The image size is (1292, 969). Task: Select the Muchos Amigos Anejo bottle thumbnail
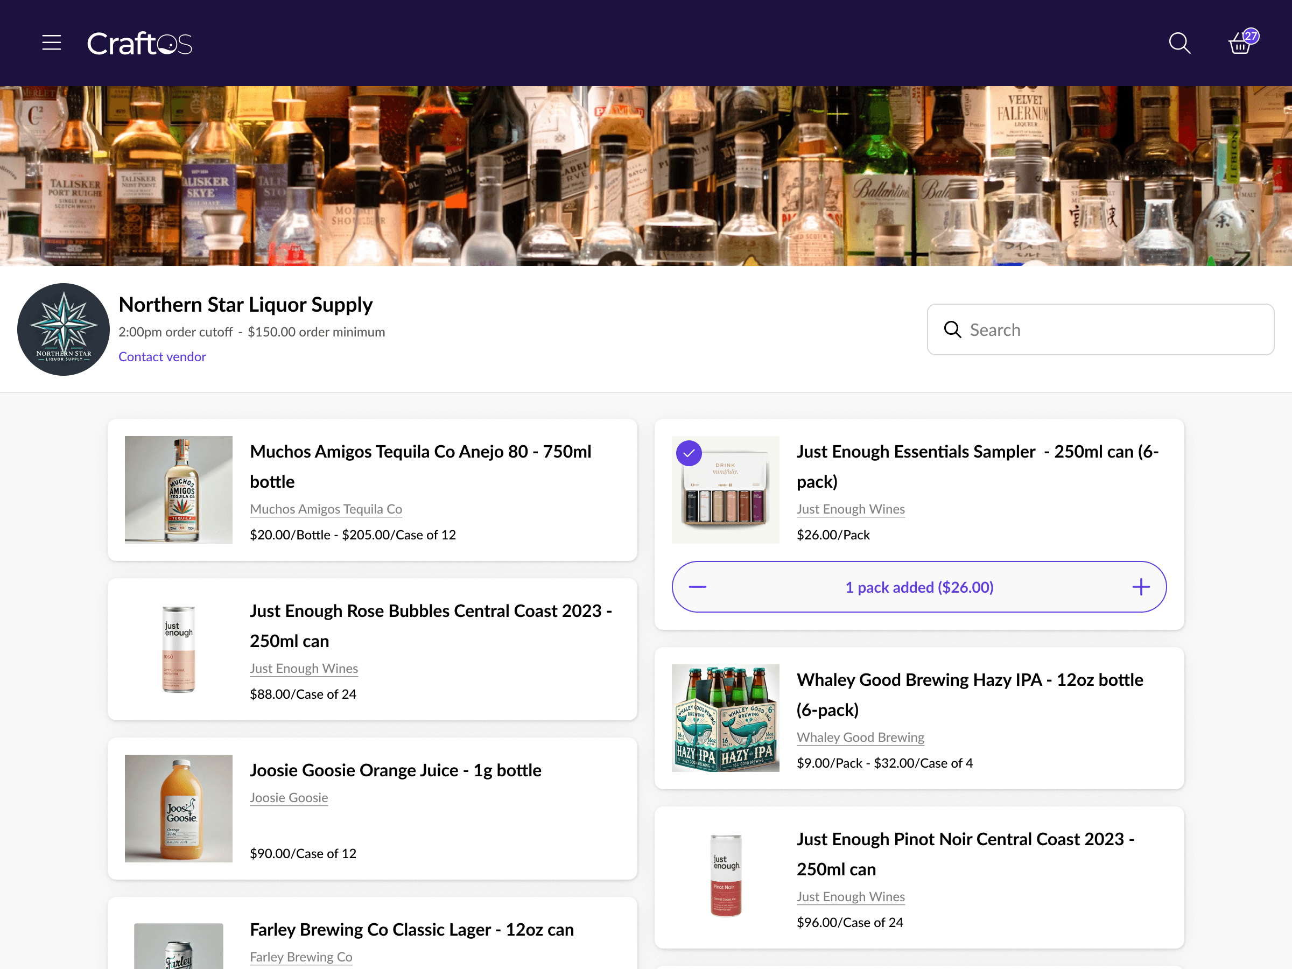tap(178, 489)
